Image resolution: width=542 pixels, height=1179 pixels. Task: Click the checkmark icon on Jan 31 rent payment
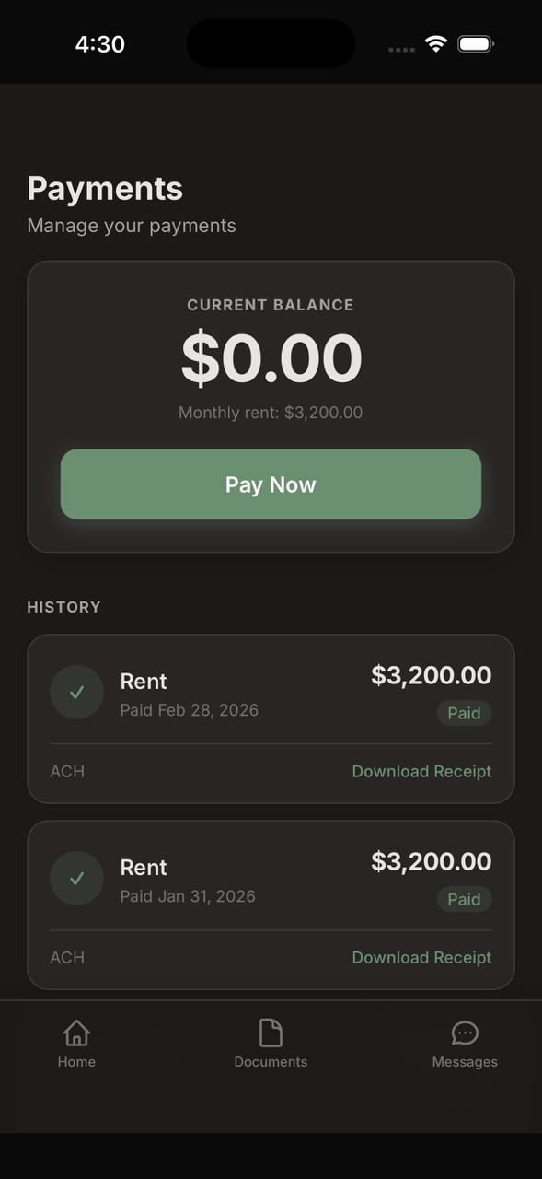(76, 878)
